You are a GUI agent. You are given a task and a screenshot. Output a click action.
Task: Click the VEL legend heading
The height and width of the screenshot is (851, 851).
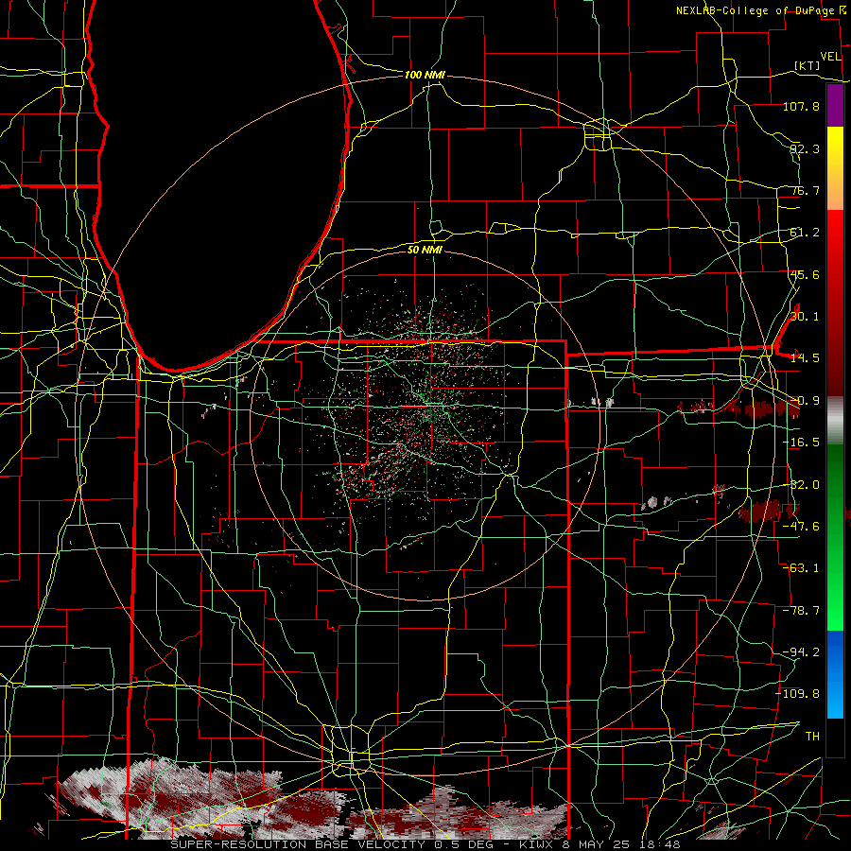pos(830,57)
